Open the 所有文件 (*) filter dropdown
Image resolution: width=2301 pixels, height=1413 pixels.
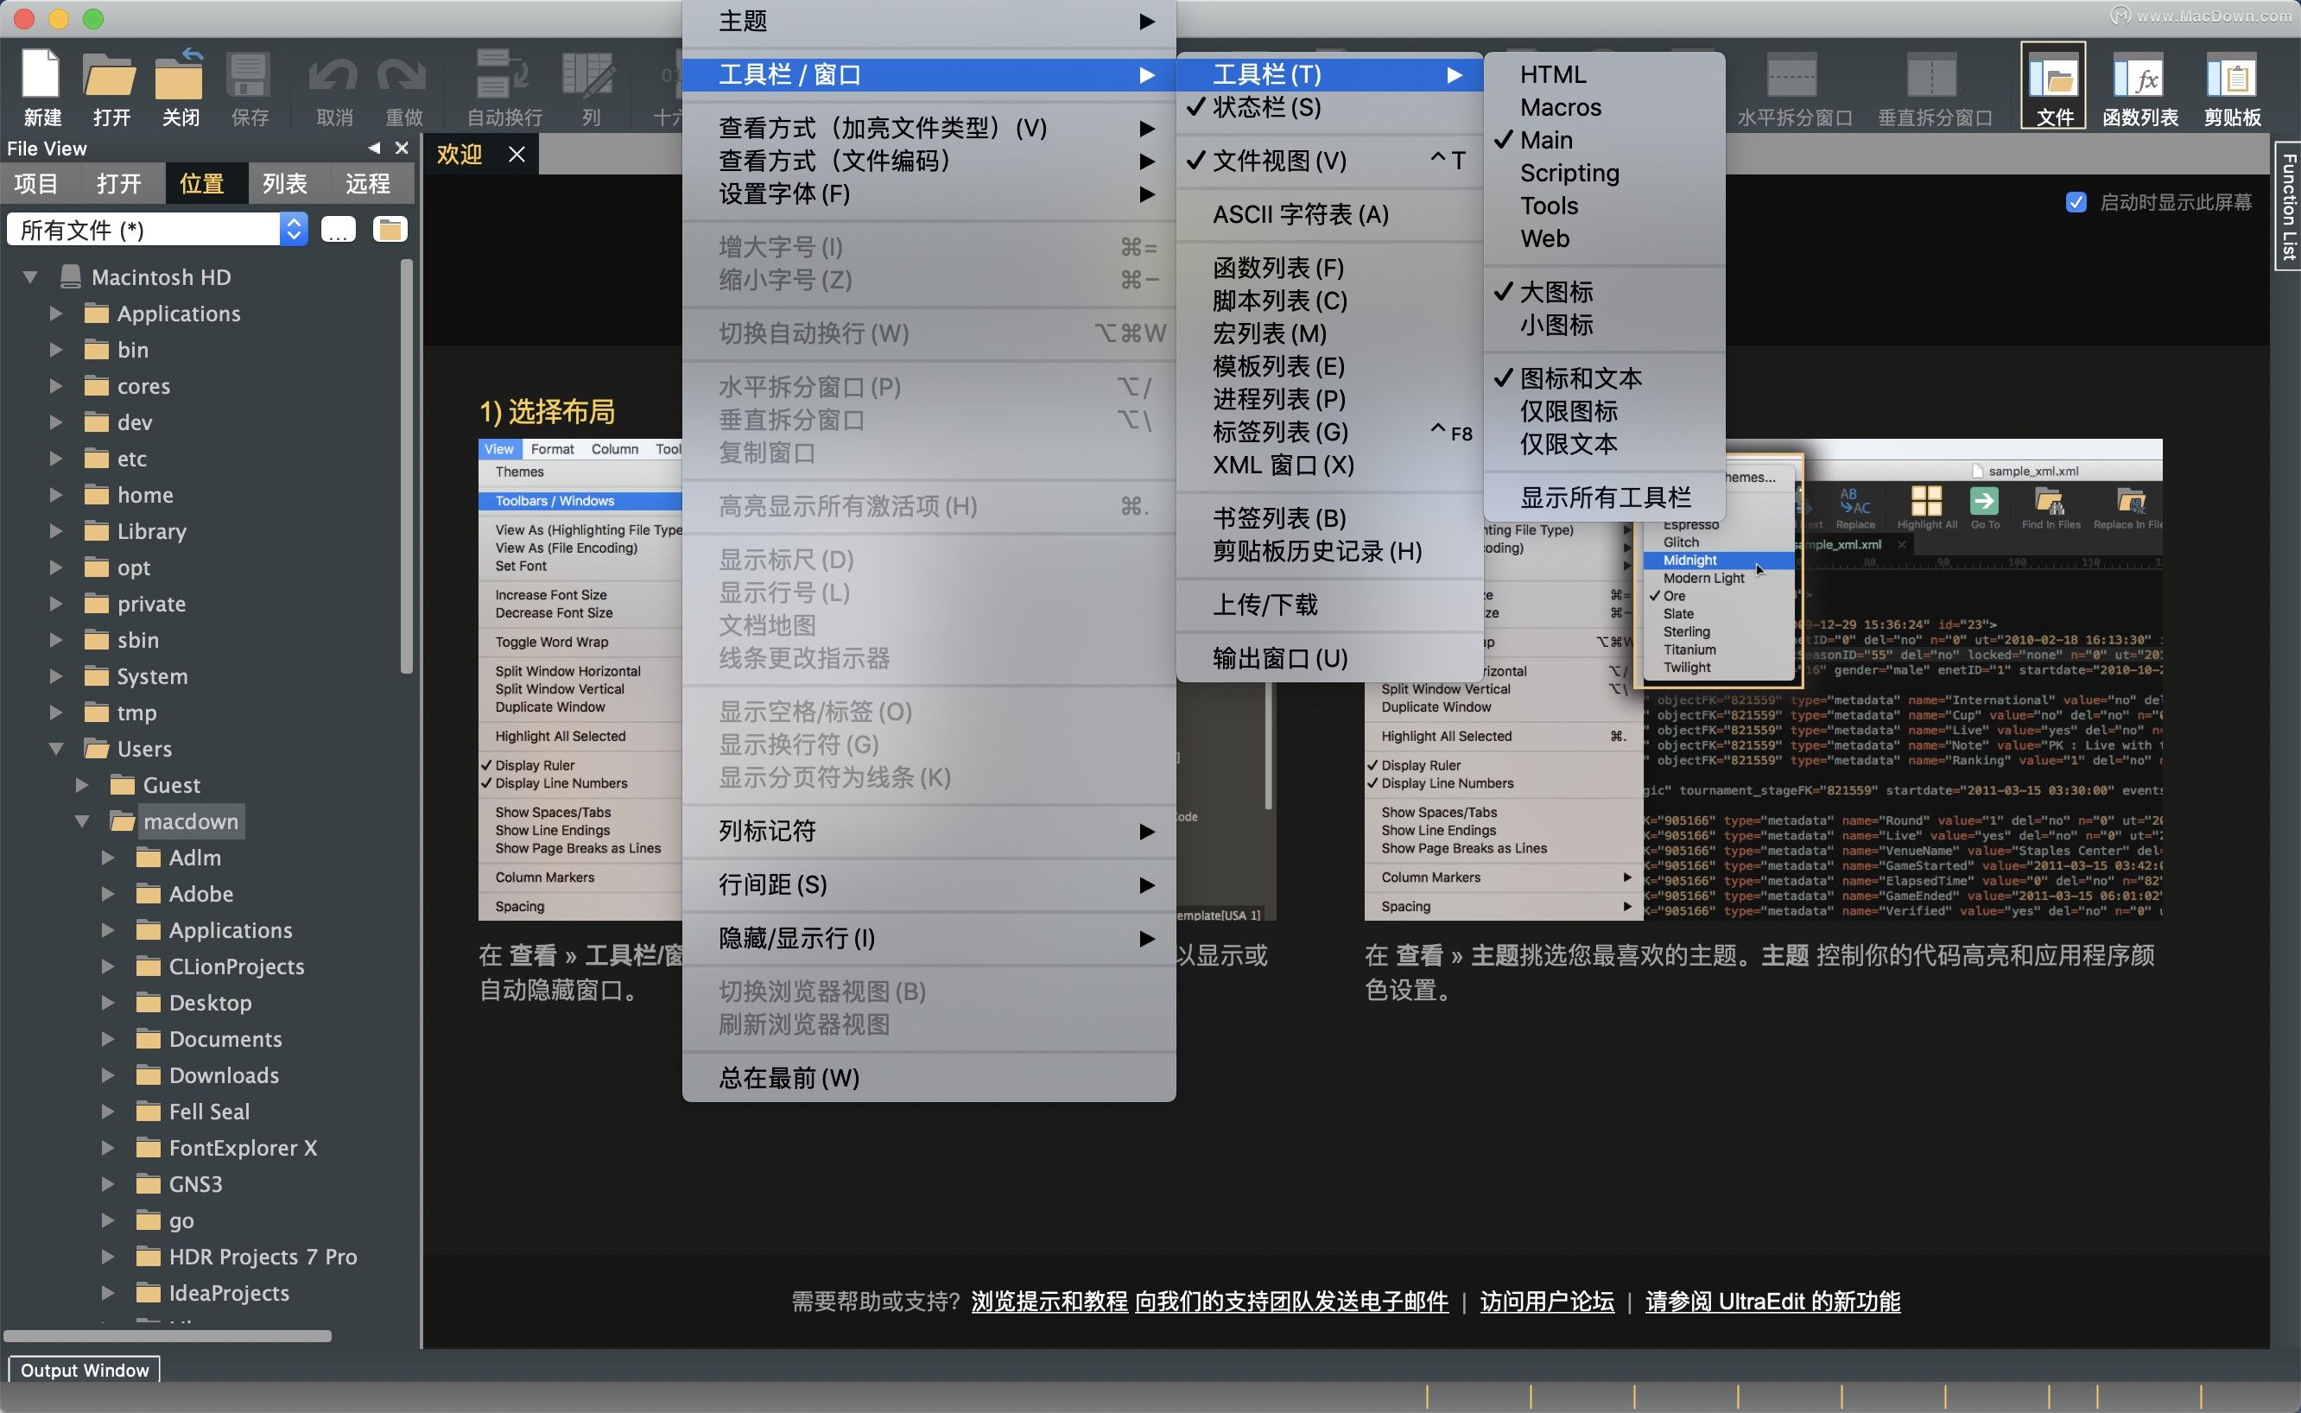[x=157, y=229]
